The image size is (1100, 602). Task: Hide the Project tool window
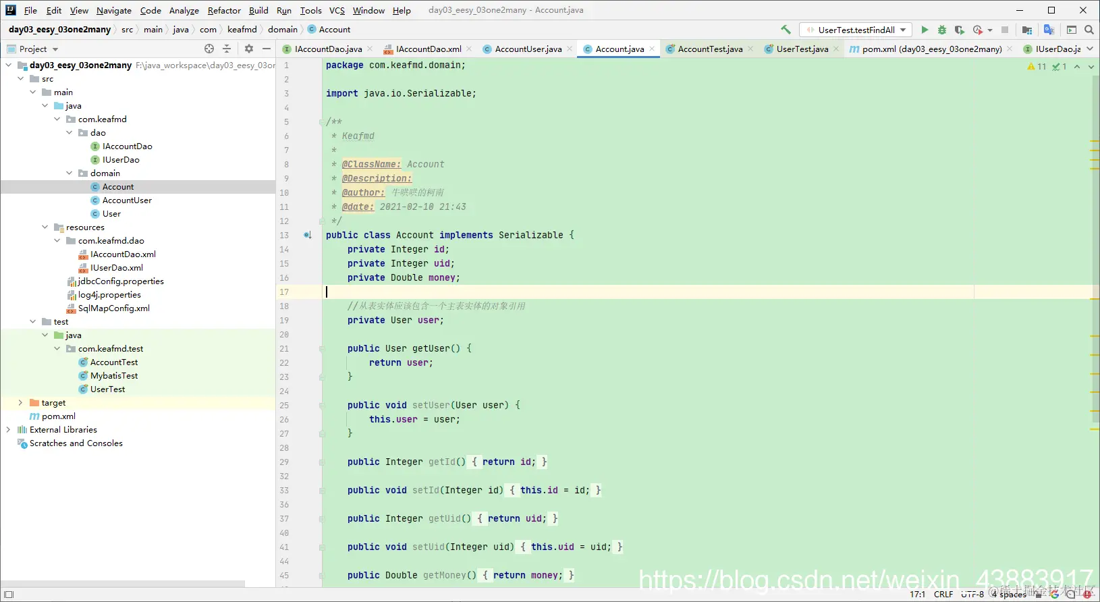pyautogui.click(x=267, y=49)
